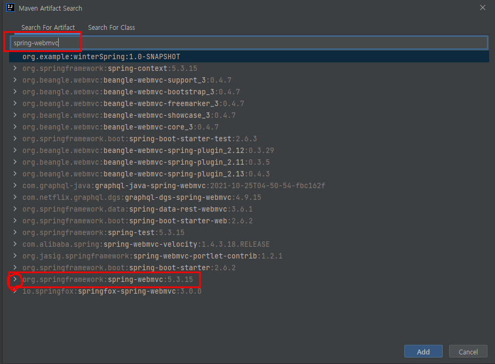Select beangle-webmvc-bootstrap_3:0.4.7 row

pyautogui.click(x=249, y=92)
